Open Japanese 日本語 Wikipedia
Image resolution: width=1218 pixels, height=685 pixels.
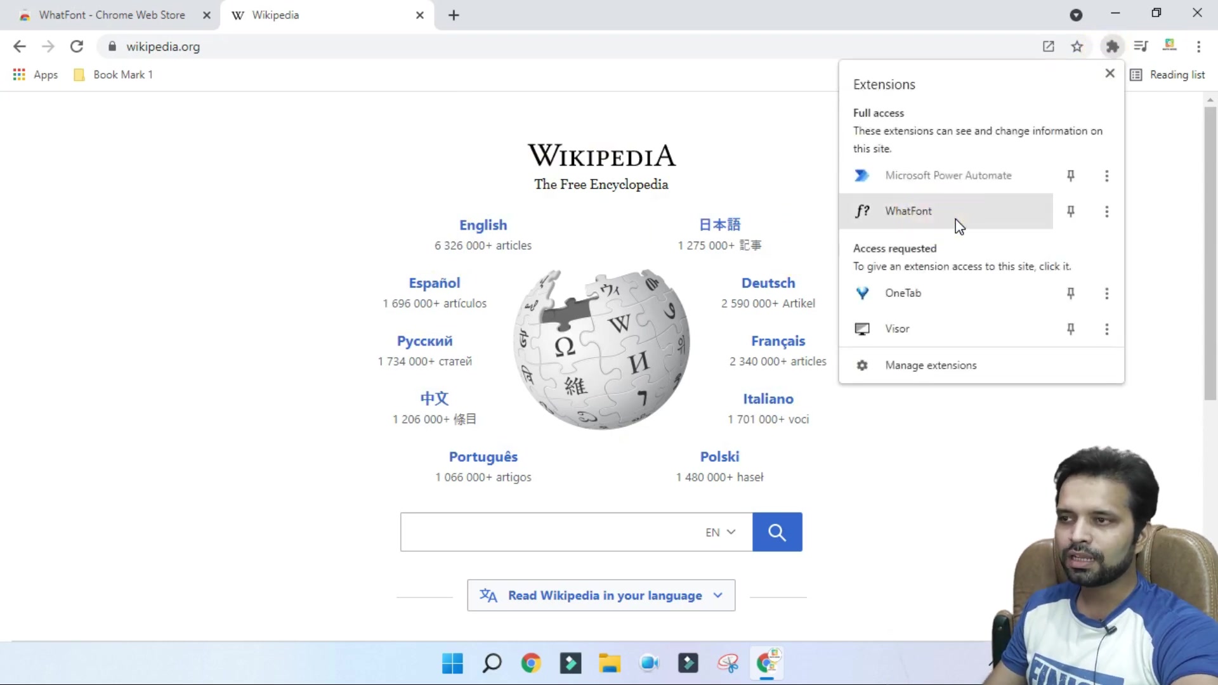719,225
